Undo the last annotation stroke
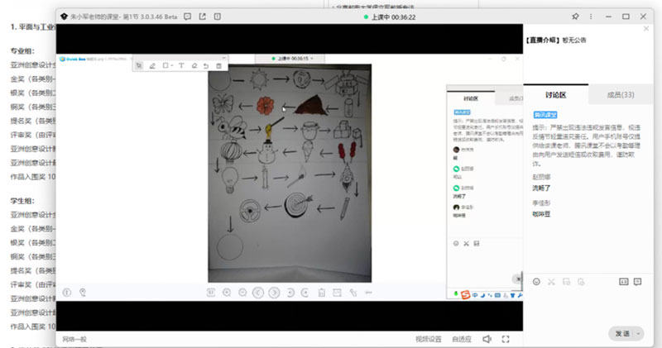 coord(206,65)
